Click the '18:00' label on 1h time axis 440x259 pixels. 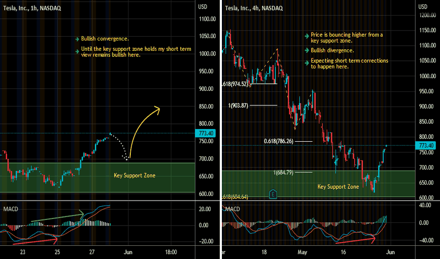pos(171,252)
